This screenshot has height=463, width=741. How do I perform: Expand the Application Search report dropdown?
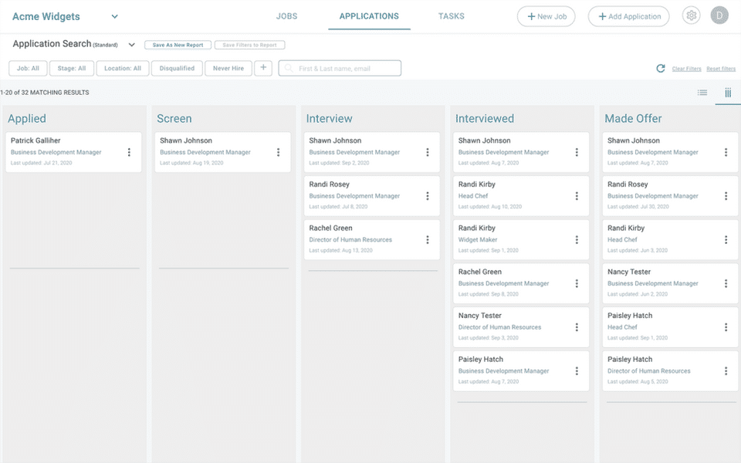click(131, 45)
